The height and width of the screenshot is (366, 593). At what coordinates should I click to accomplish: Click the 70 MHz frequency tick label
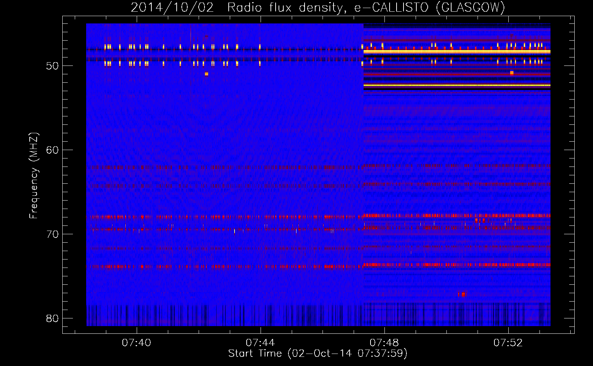tap(52, 234)
